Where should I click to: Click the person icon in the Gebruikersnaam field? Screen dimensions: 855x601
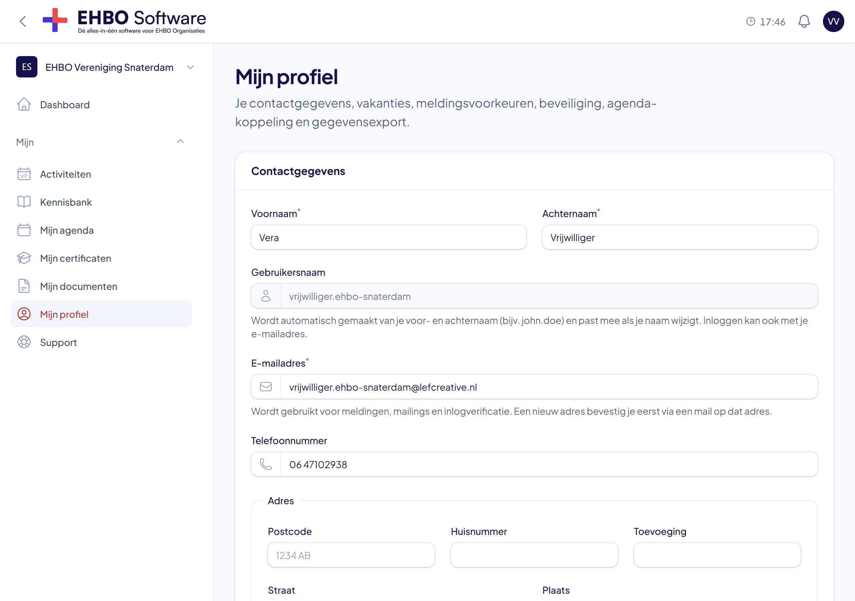[266, 296]
